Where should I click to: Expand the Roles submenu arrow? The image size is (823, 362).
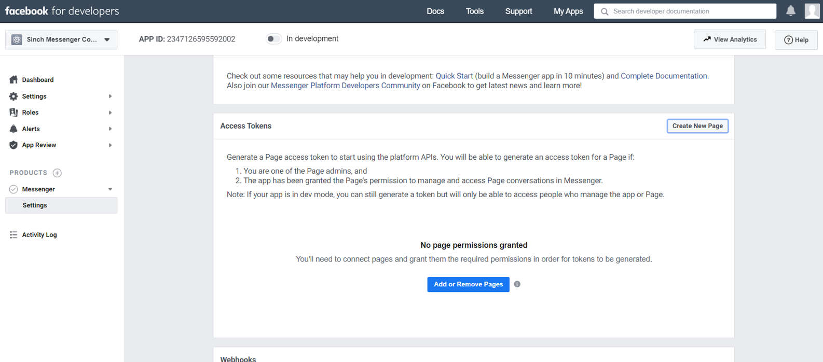pos(110,113)
